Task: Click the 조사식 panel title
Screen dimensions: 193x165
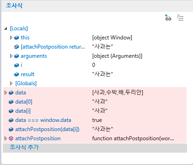Action: point(14,5)
